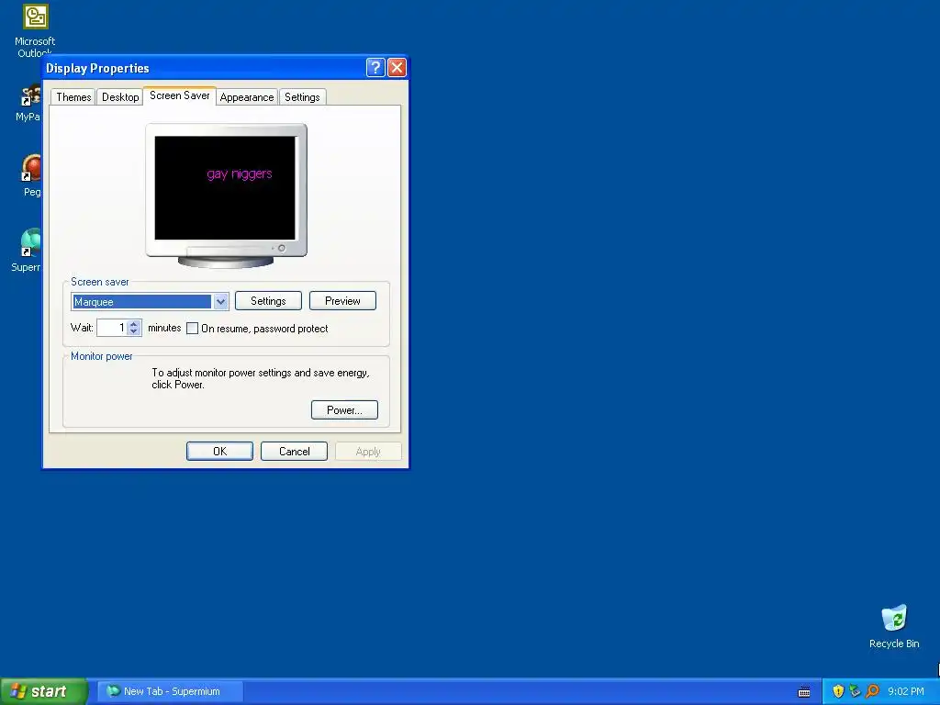Image resolution: width=940 pixels, height=705 pixels.
Task: Open the Appearance tab
Action: click(246, 97)
